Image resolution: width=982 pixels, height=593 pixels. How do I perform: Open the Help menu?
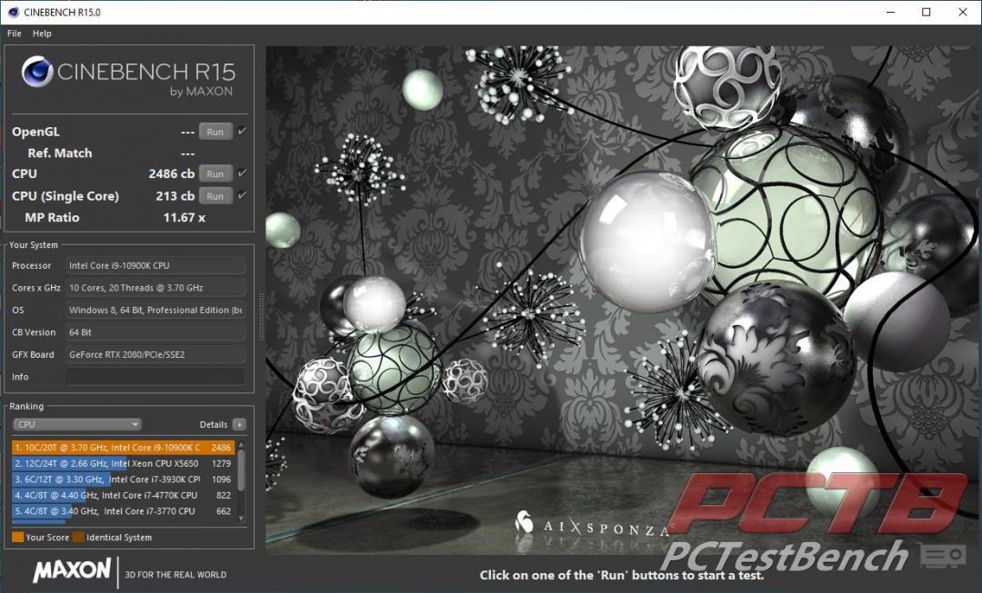[42, 34]
